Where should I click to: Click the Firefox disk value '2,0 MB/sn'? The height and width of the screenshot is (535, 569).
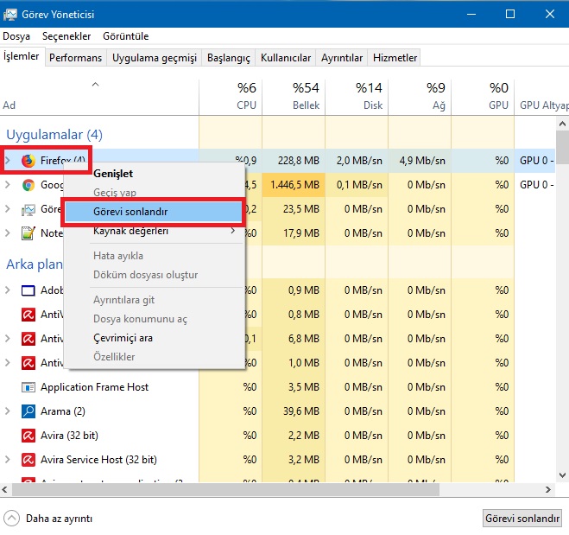[x=359, y=161]
